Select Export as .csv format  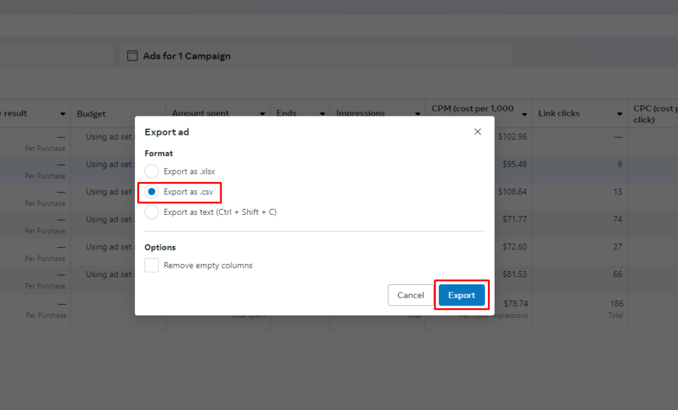(x=151, y=192)
